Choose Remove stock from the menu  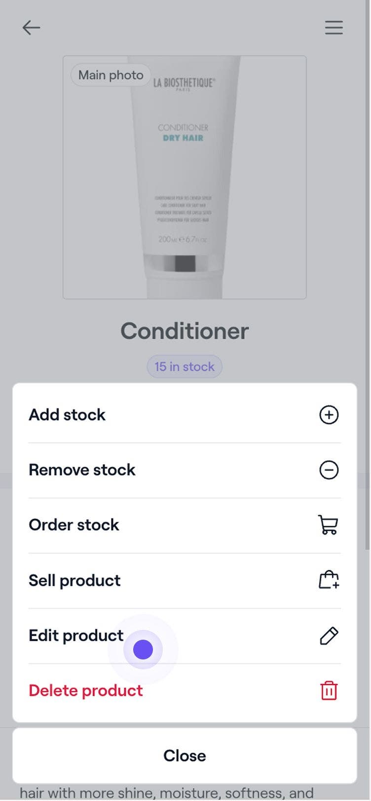(82, 470)
